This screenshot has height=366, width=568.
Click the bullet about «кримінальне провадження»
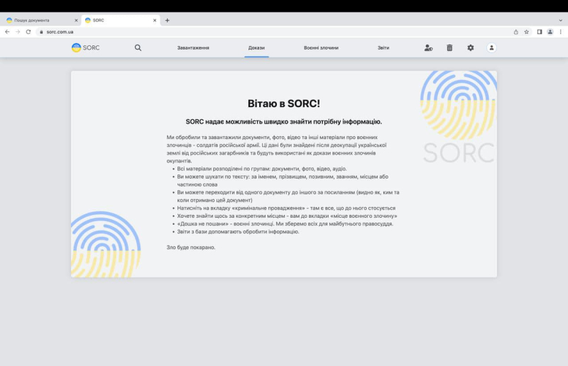(286, 208)
